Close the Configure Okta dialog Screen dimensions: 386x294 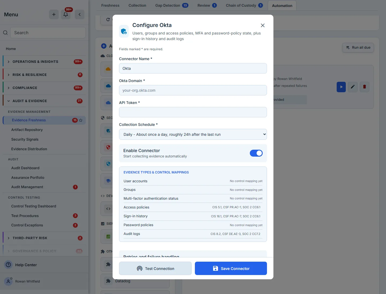click(x=263, y=25)
